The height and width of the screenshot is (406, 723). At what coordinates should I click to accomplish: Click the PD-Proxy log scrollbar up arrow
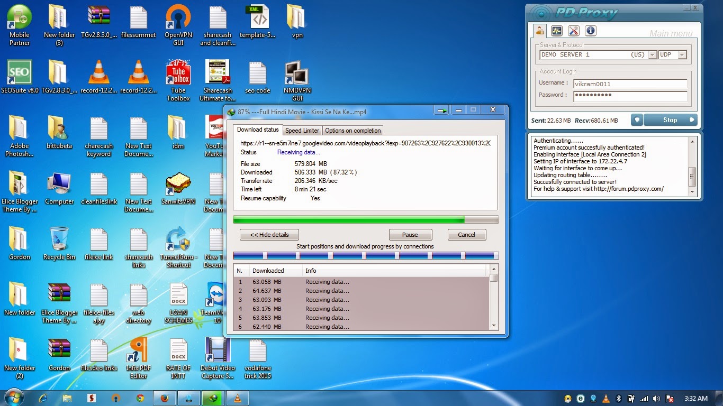click(x=692, y=141)
